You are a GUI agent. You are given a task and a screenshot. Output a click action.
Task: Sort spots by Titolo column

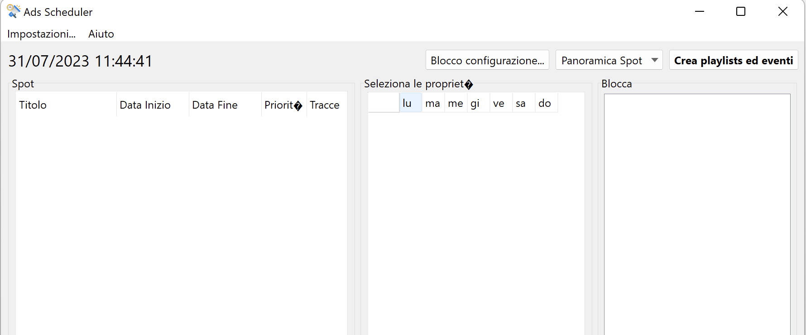click(66, 105)
